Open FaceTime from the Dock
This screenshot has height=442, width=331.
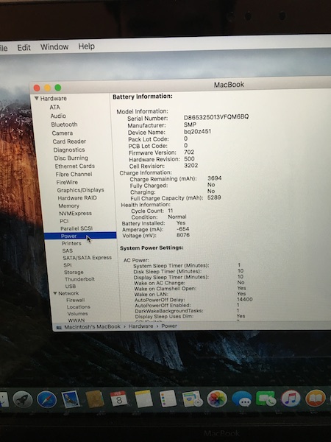[x=266, y=399]
